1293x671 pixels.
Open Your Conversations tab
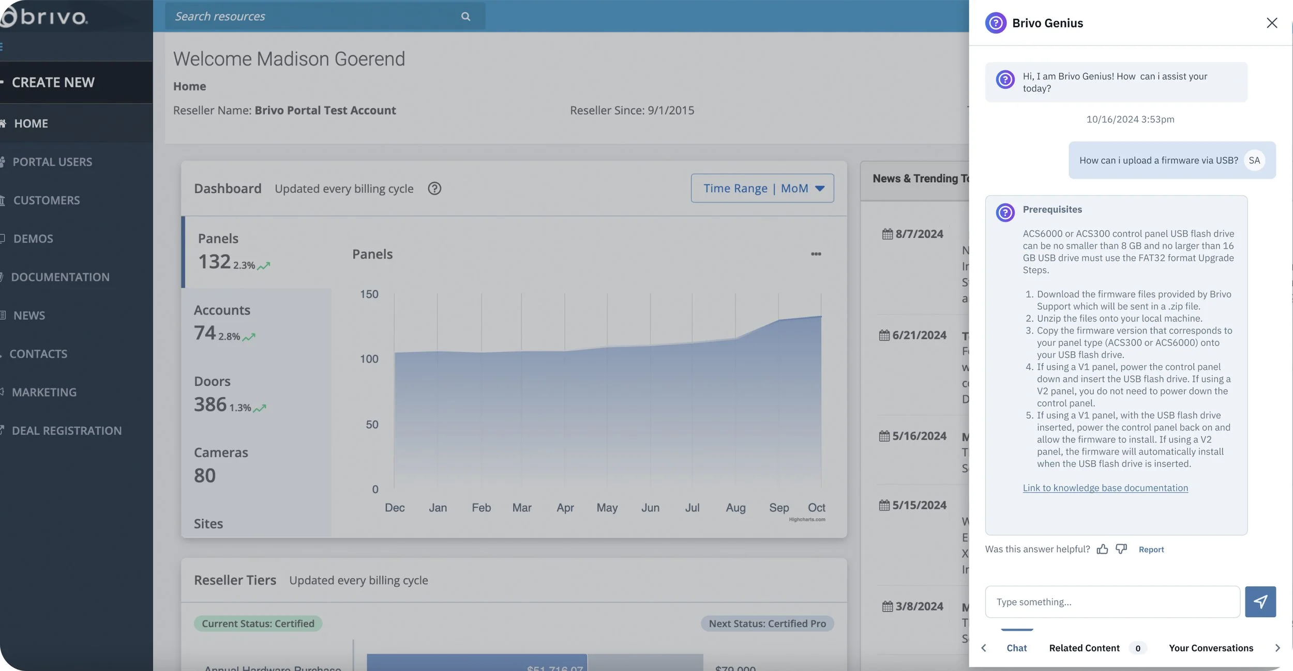tap(1210, 648)
